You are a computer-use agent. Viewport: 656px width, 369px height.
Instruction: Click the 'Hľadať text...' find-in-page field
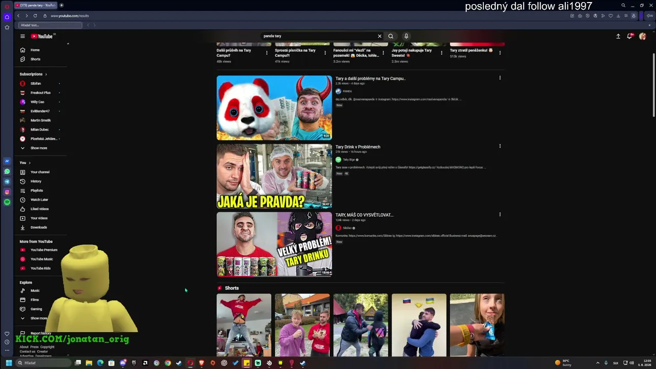coord(50,25)
